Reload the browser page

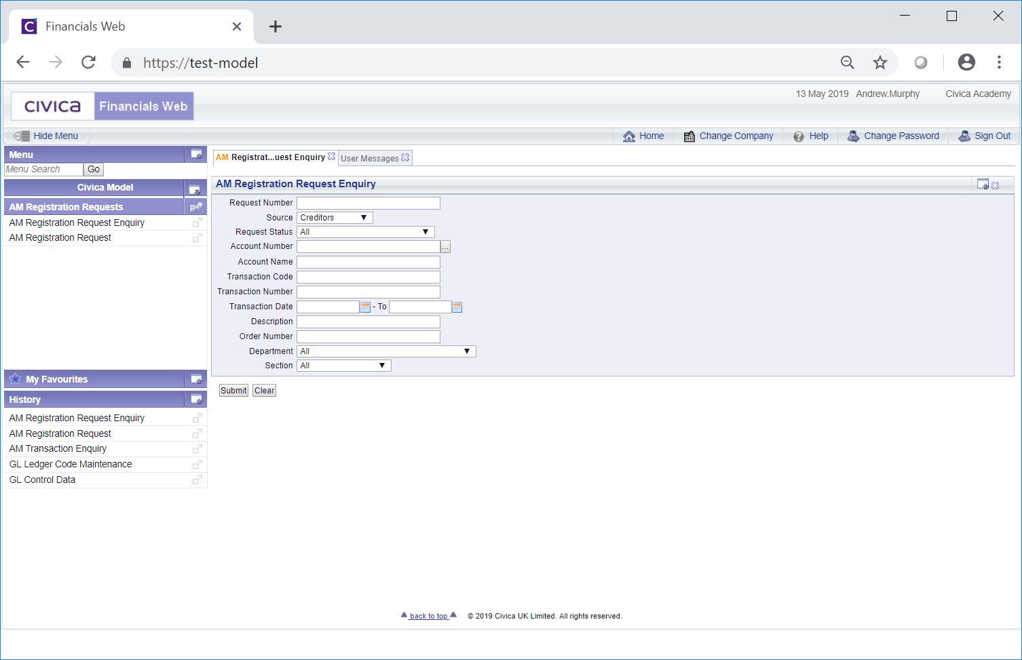(x=88, y=62)
